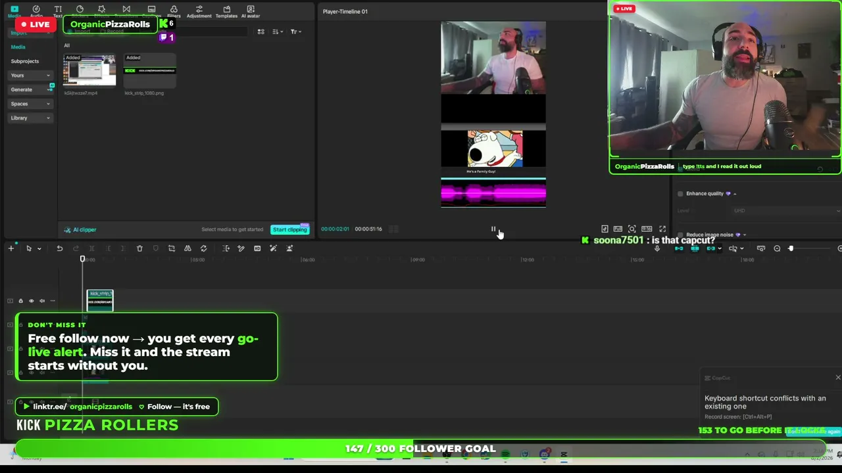The height and width of the screenshot is (473, 842).
Task: Click the player quality icon beside the TikTok icon
Action: (x=618, y=229)
